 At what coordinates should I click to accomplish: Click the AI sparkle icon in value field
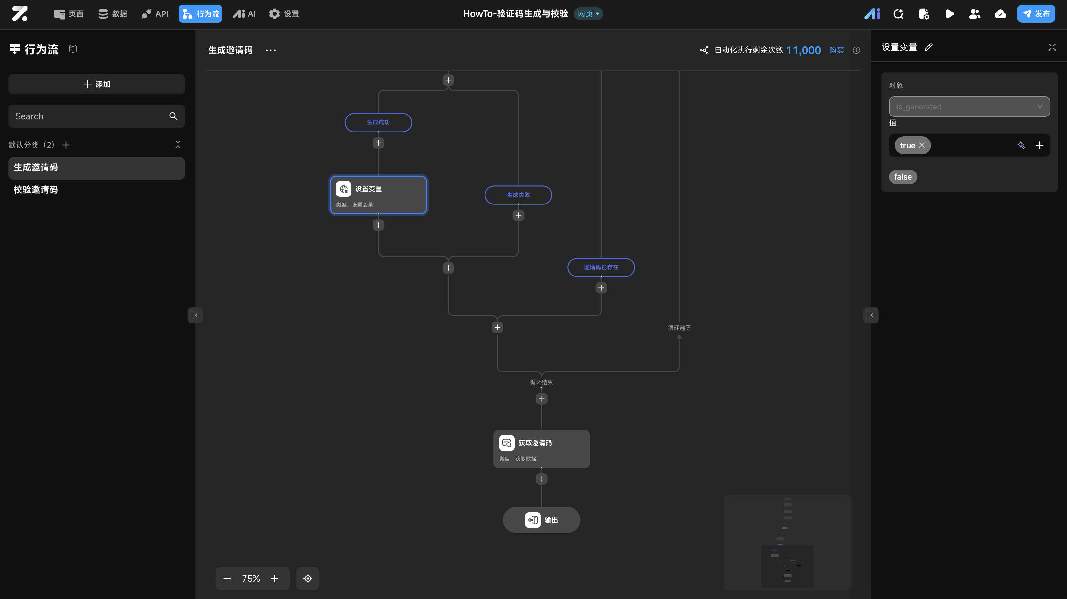coord(1021,145)
